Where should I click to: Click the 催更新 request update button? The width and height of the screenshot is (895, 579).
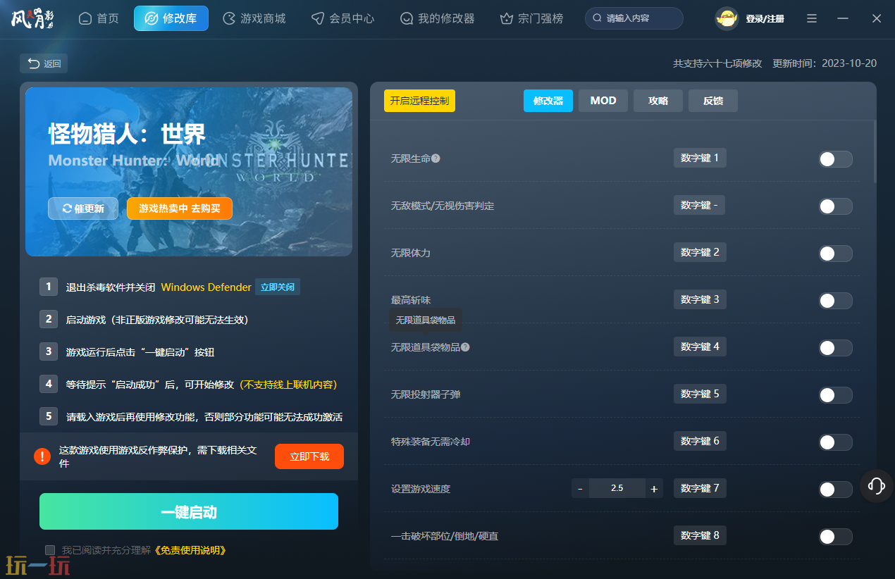[x=83, y=208]
